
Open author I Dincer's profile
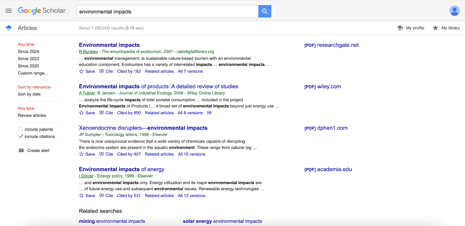click(86, 176)
